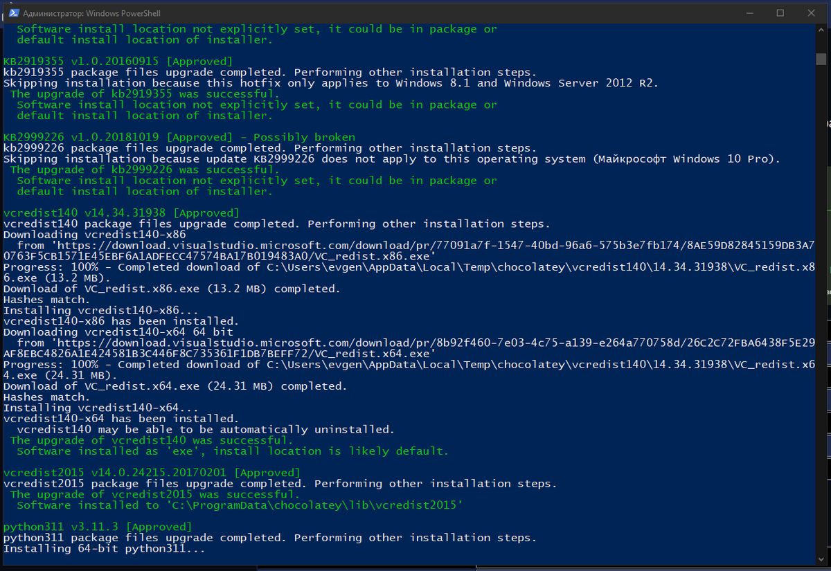
Task: Click the 'Installing vcredist140-x64...' line
Action: pyautogui.click(x=101, y=408)
